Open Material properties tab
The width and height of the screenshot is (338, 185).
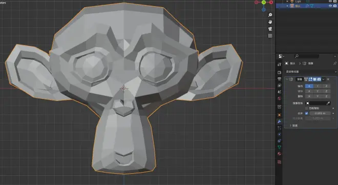click(280, 154)
